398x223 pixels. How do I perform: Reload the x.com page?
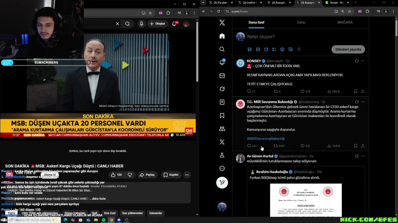[x=219, y=11]
